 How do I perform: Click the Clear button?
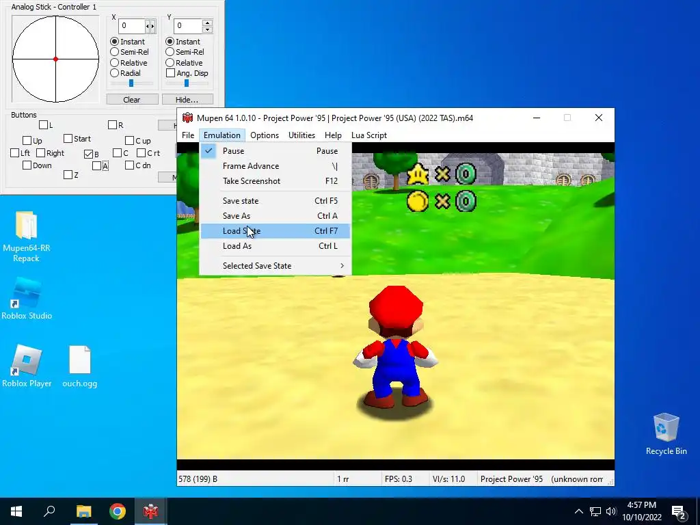pos(132,100)
